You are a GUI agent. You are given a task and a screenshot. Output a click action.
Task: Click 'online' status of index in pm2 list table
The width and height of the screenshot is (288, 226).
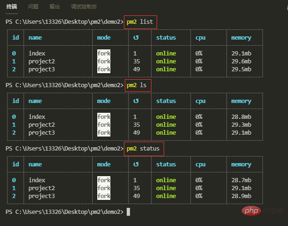click(x=166, y=54)
